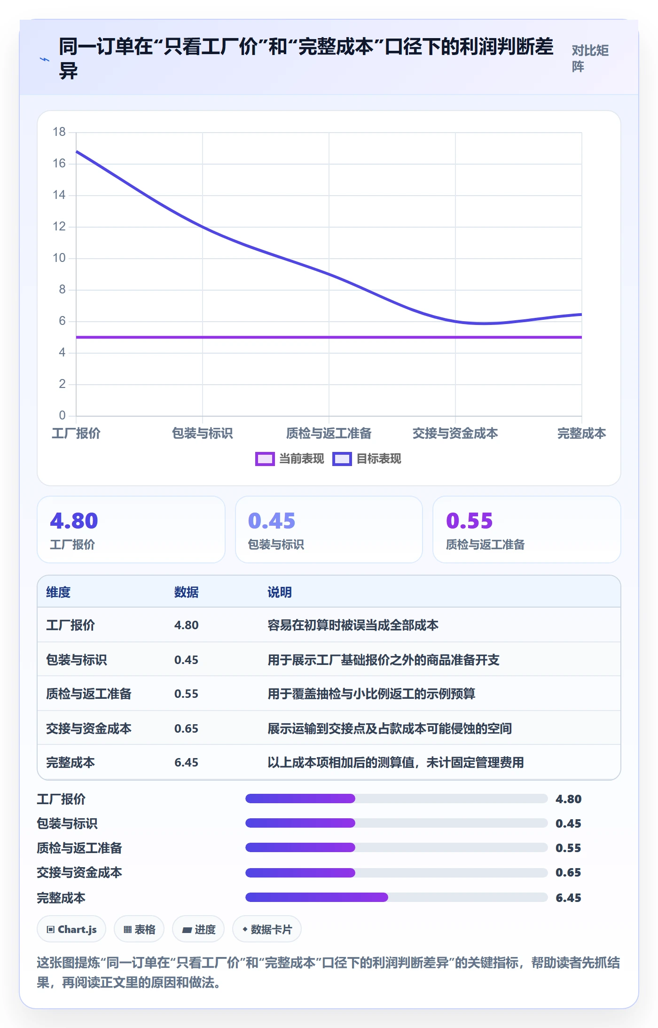Image resolution: width=658 pixels, height=1028 pixels.
Task: Select the 进度 tag chip
Action: tap(198, 929)
